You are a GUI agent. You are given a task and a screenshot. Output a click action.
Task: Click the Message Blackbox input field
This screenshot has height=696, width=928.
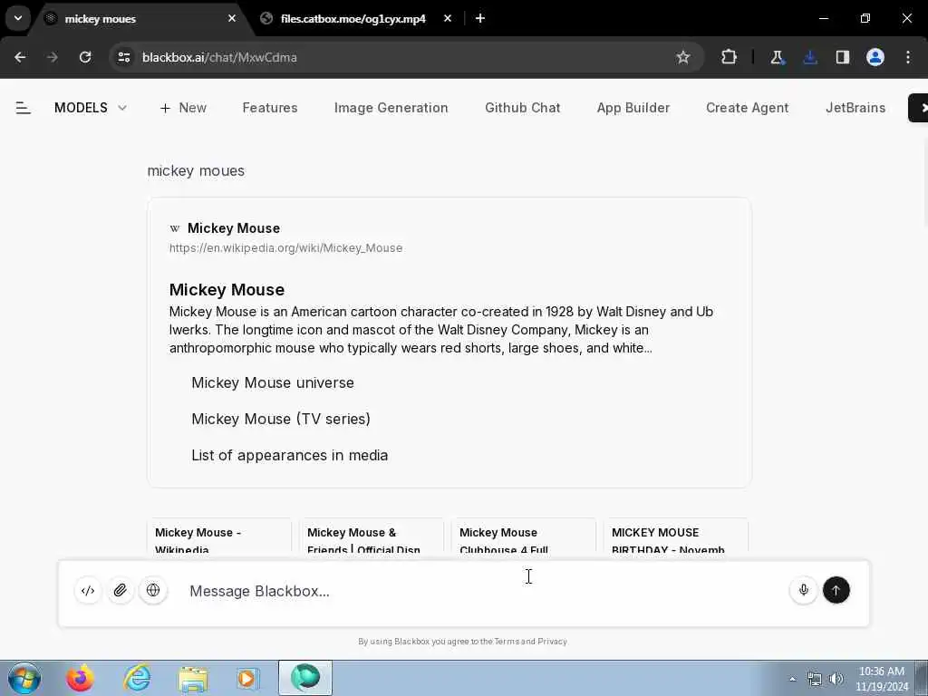(482, 591)
